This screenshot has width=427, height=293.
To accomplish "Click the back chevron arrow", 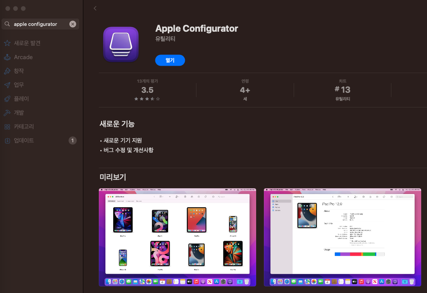I will pyautogui.click(x=95, y=9).
